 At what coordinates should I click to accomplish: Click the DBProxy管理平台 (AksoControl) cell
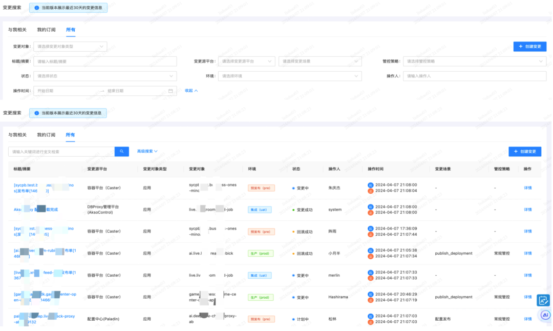103,210
